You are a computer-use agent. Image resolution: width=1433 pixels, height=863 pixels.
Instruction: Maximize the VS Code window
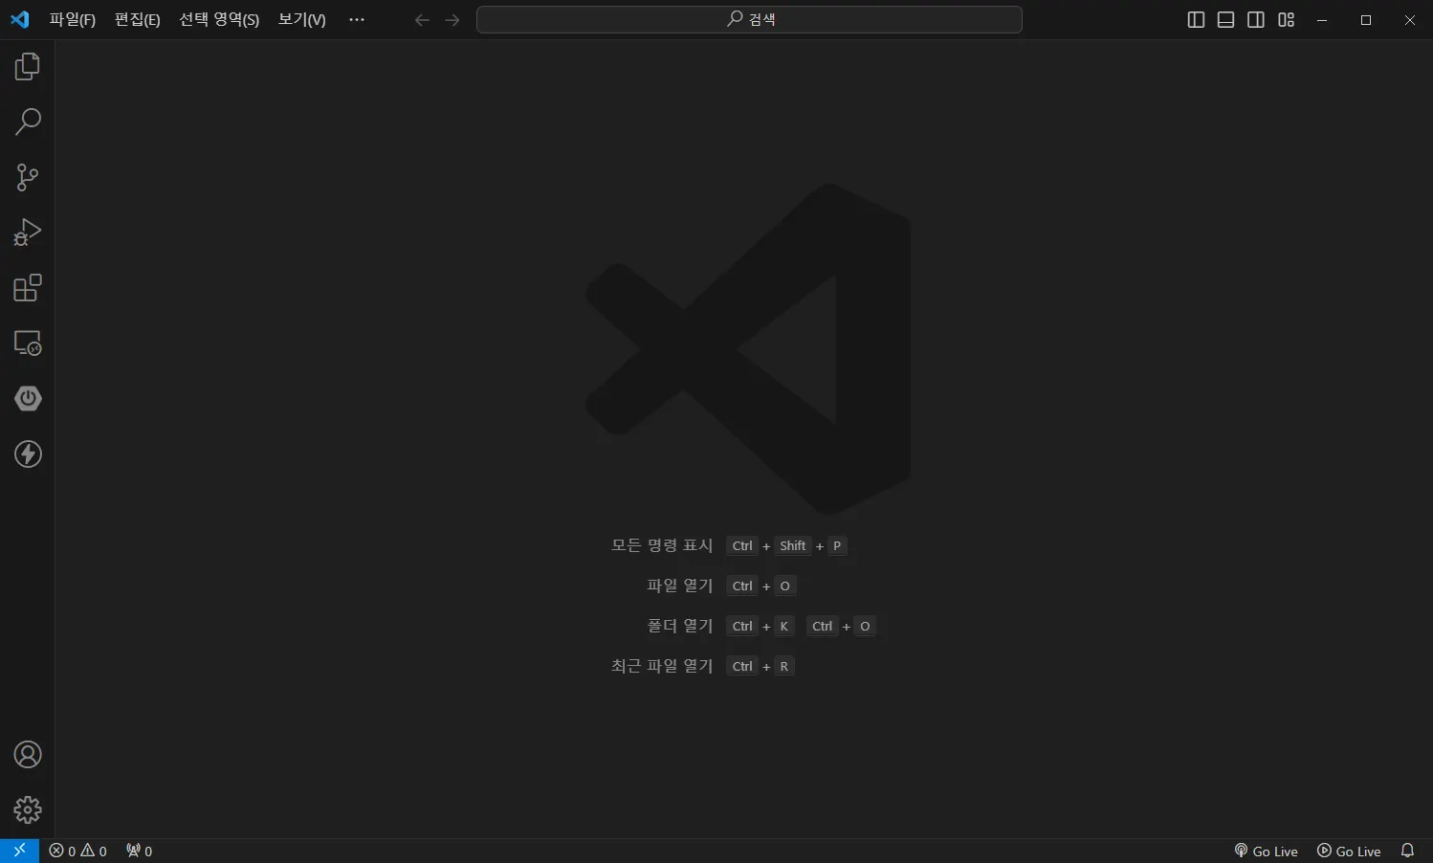1366,20
